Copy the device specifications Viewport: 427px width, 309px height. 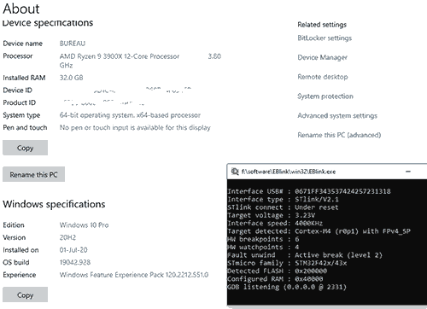(x=25, y=148)
